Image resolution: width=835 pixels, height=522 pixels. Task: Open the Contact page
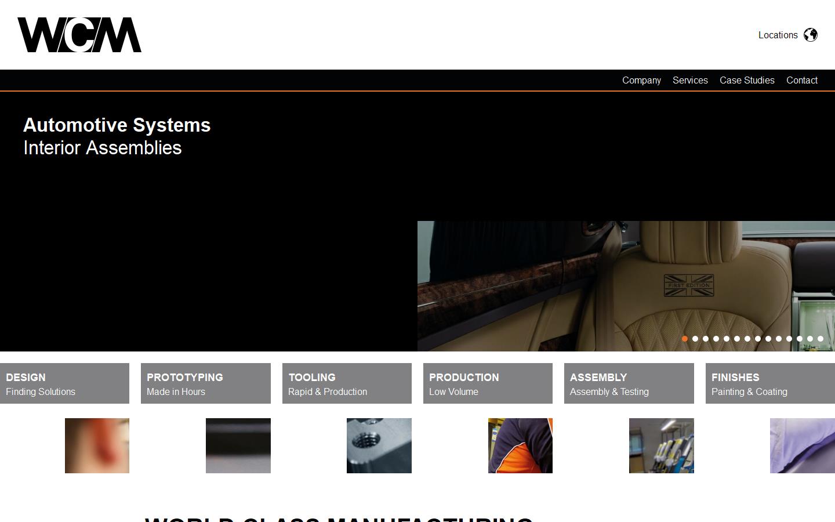[802, 80]
